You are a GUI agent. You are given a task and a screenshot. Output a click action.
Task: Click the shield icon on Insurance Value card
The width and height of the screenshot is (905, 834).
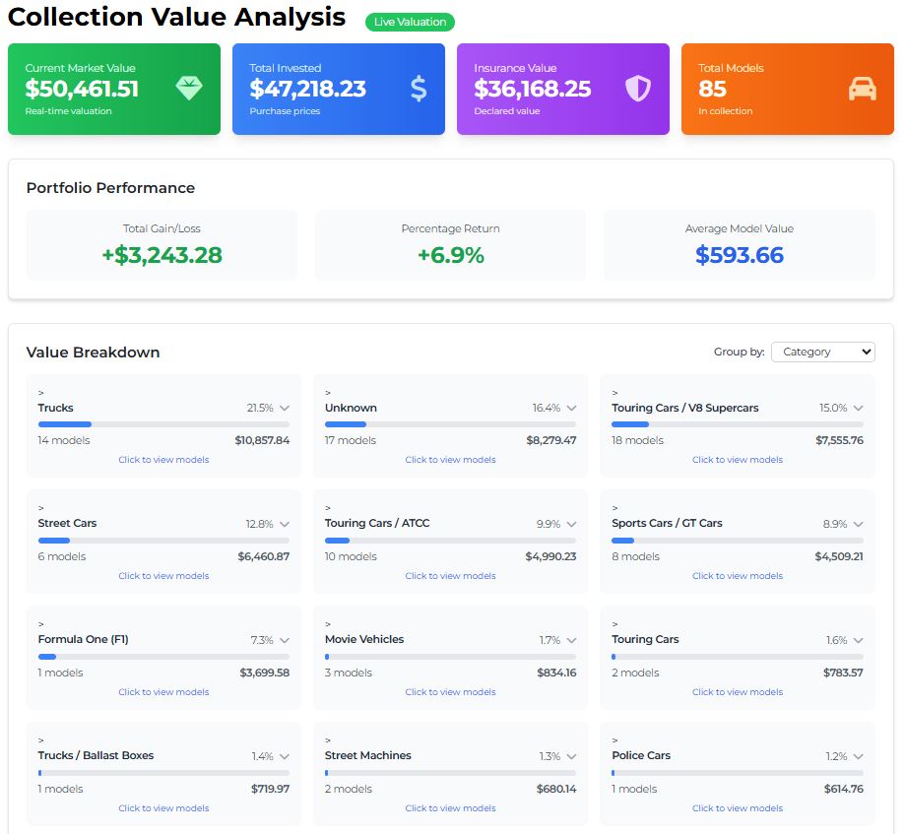point(638,89)
